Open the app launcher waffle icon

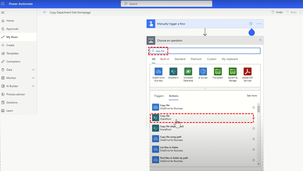3,4
